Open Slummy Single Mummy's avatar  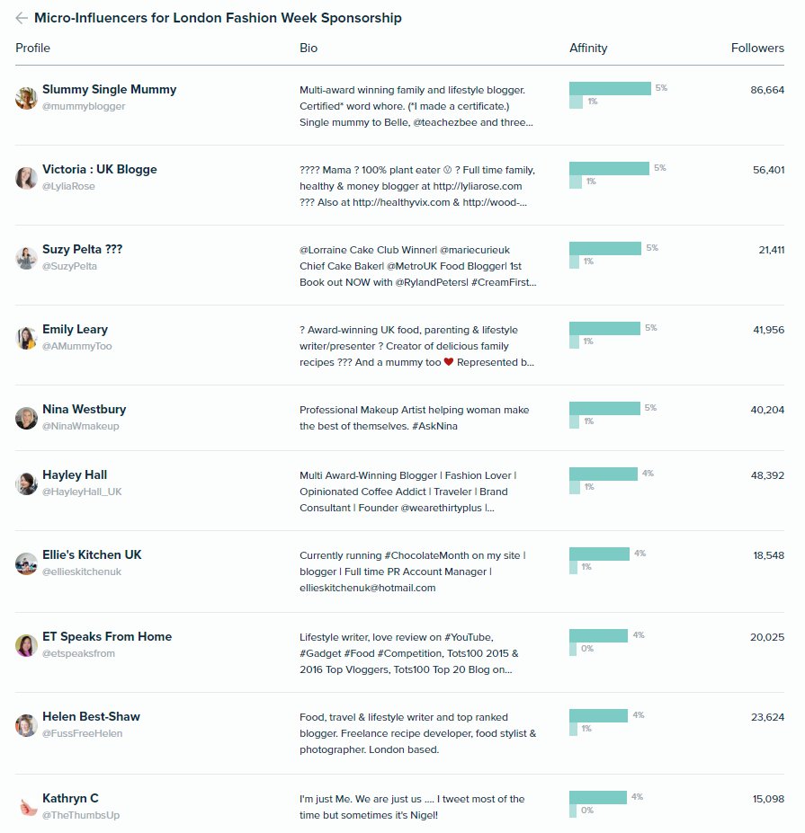(26, 98)
